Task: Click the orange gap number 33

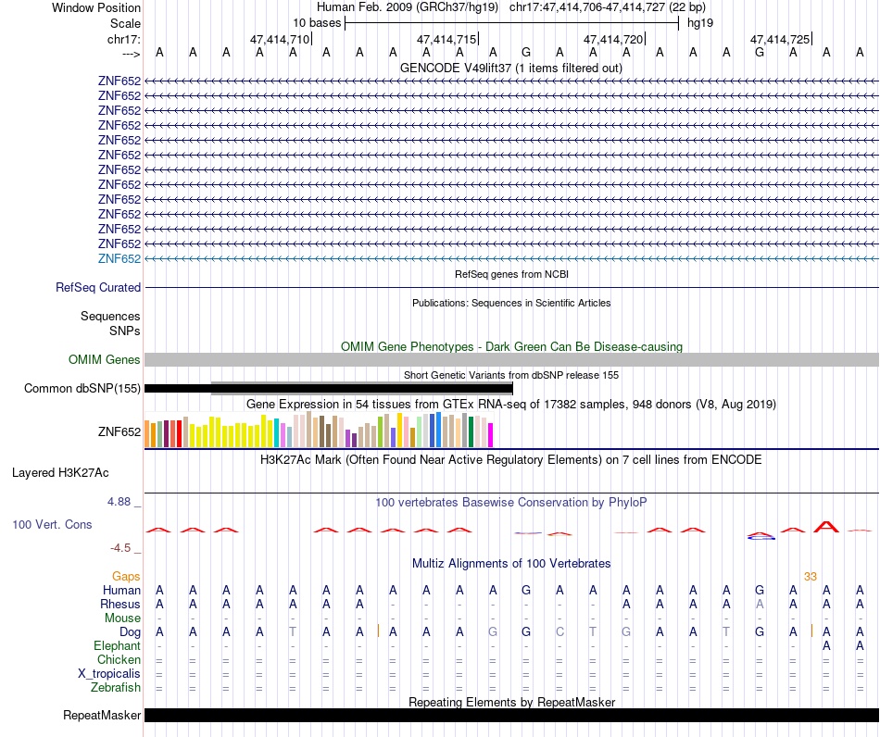Action: [810, 577]
